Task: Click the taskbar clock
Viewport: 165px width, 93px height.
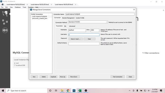Action: (155, 91)
